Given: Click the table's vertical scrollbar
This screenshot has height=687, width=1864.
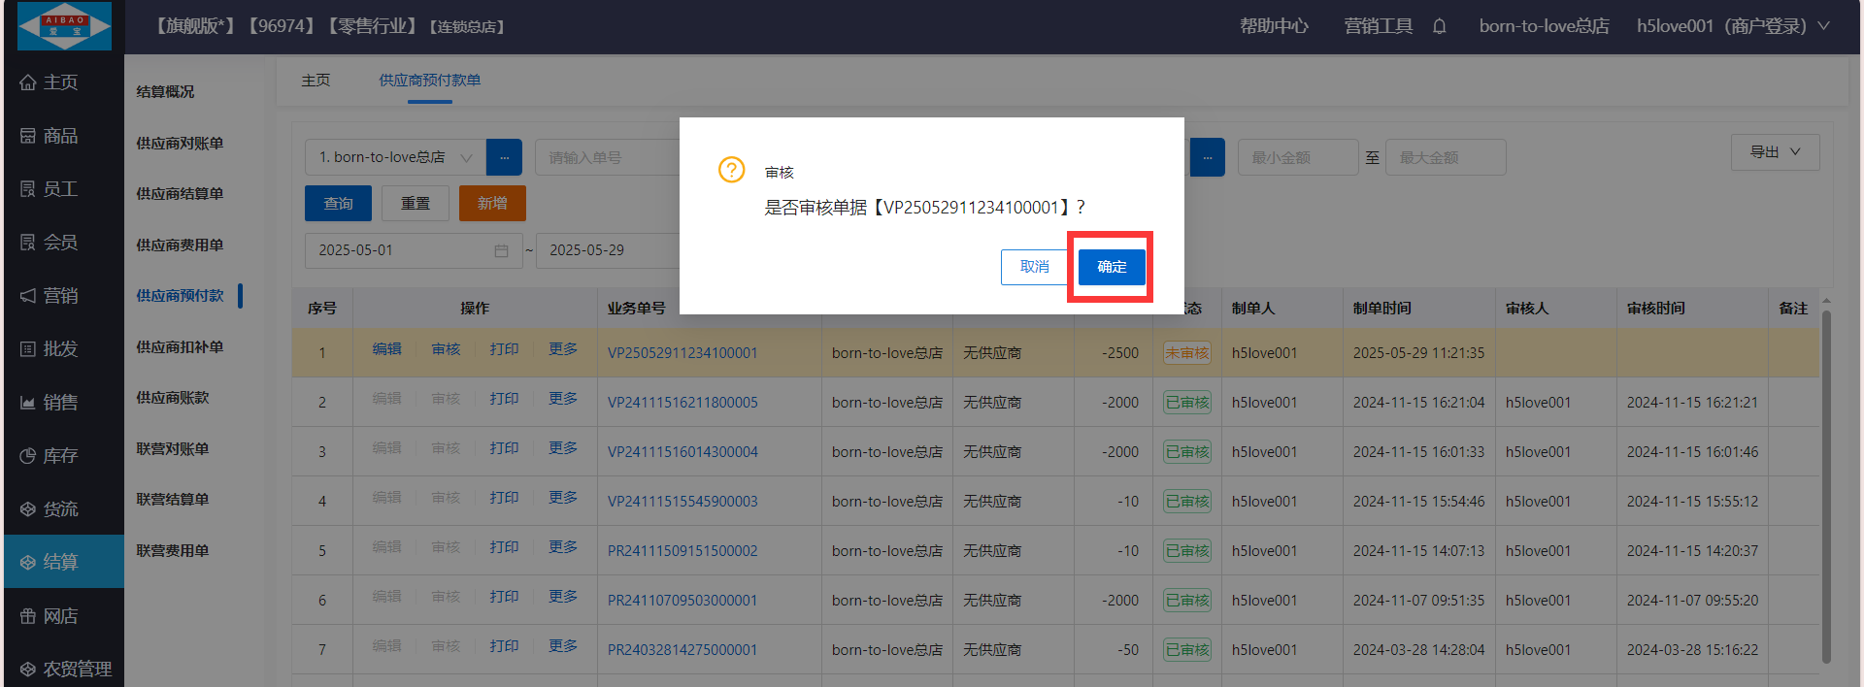Looking at the screenshot, I should coord(1826,485).
